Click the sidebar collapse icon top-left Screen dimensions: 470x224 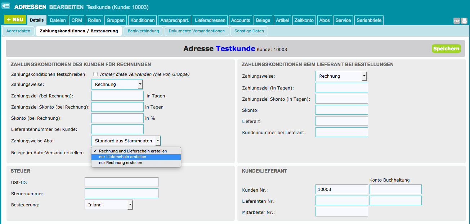click(x=6, y=6)
